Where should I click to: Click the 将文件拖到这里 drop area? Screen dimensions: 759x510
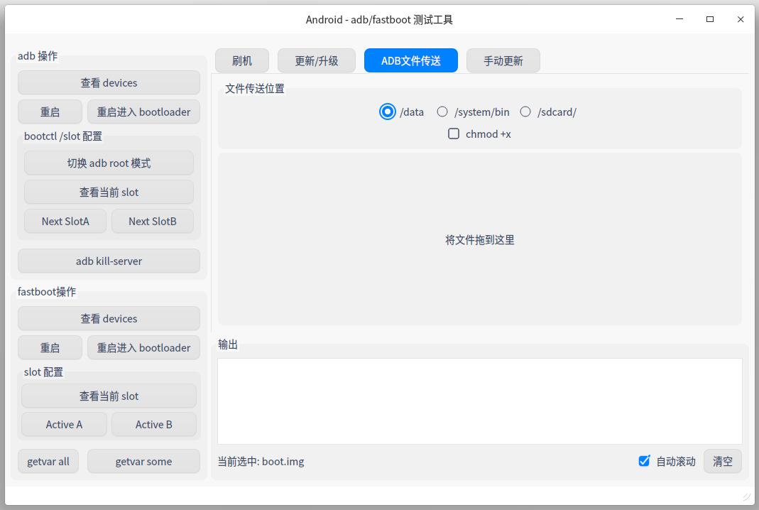480,239
